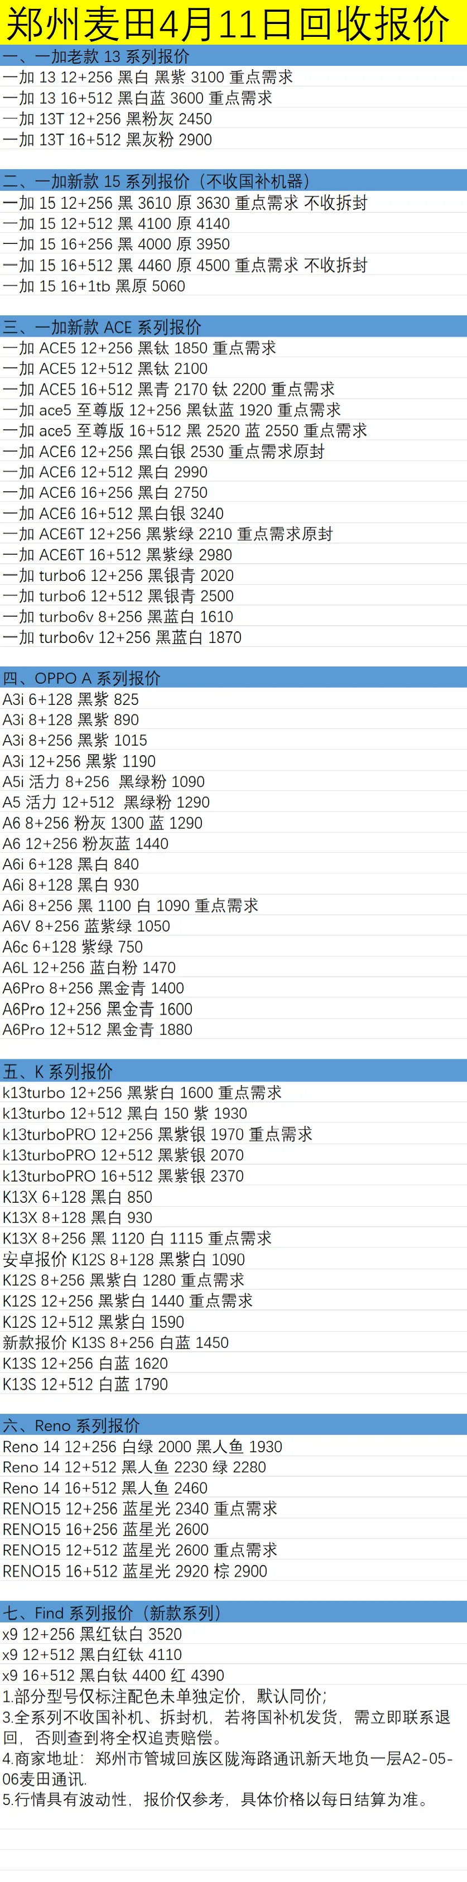Click row 一加 ACE6T 12+256 黑紫绿 2210
The height and width of the screenshot is (1882, 467).
click(233, 534)
